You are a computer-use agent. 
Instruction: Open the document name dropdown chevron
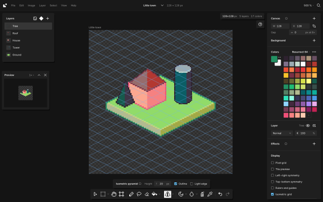[x=162, y=6]
